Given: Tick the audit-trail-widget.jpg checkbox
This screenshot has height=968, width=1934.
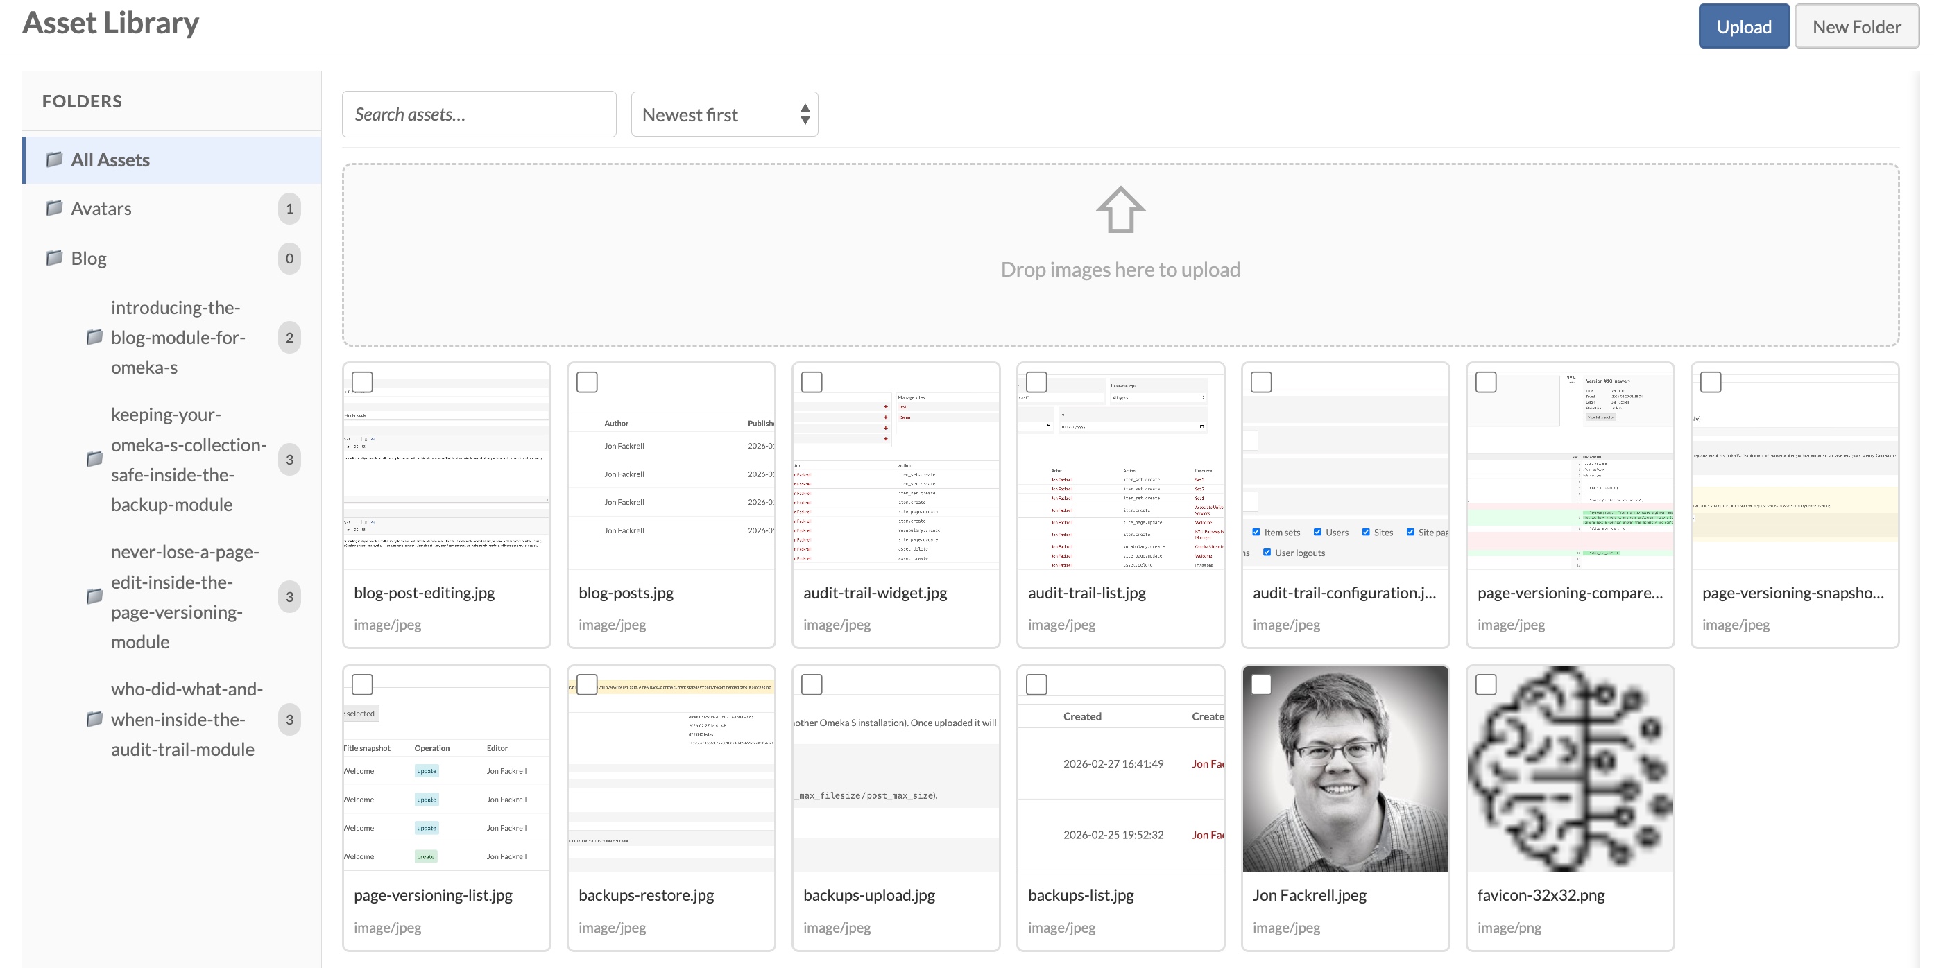Looking at the screenshot, I should click(812, 382).
